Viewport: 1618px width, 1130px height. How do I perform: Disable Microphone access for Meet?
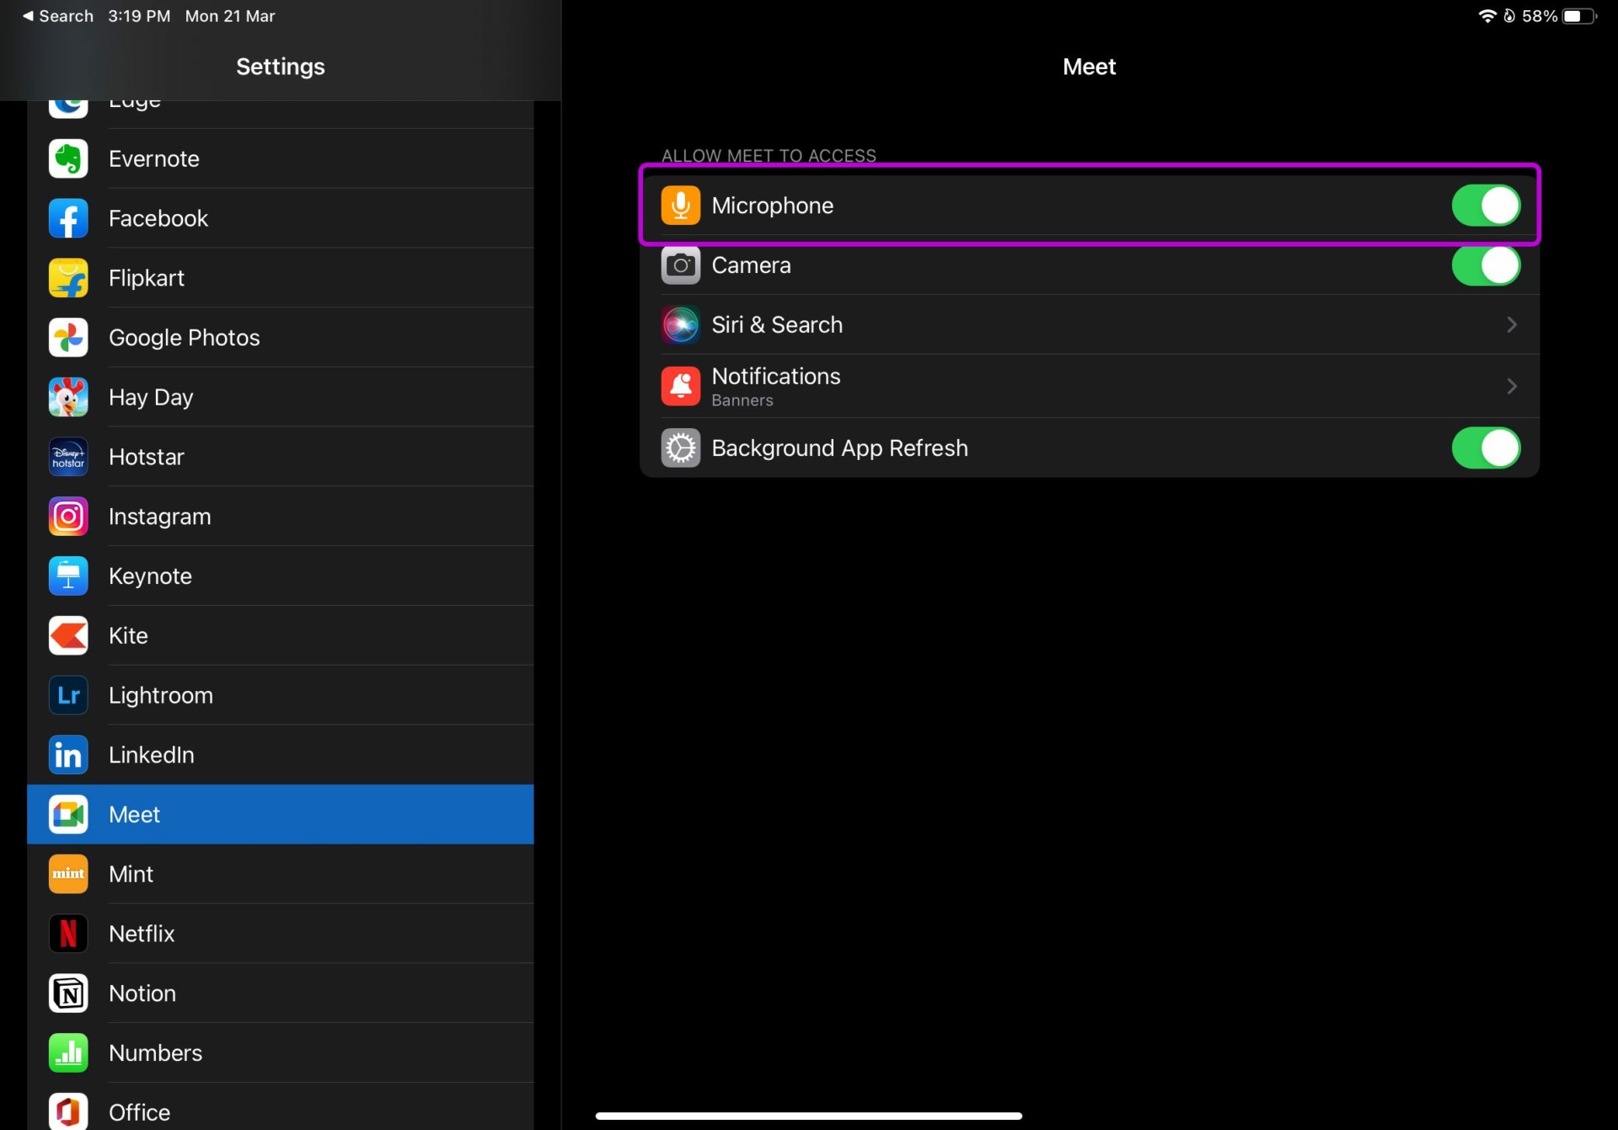pos(1486,205)
